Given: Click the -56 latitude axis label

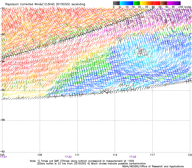Looking at the screenshot, I should pyautogui.click(x=2, y=90).
